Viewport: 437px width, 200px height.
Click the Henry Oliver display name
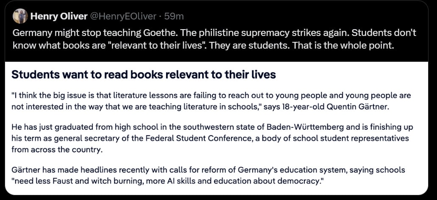pyautogui.click(x=59, y=16)
